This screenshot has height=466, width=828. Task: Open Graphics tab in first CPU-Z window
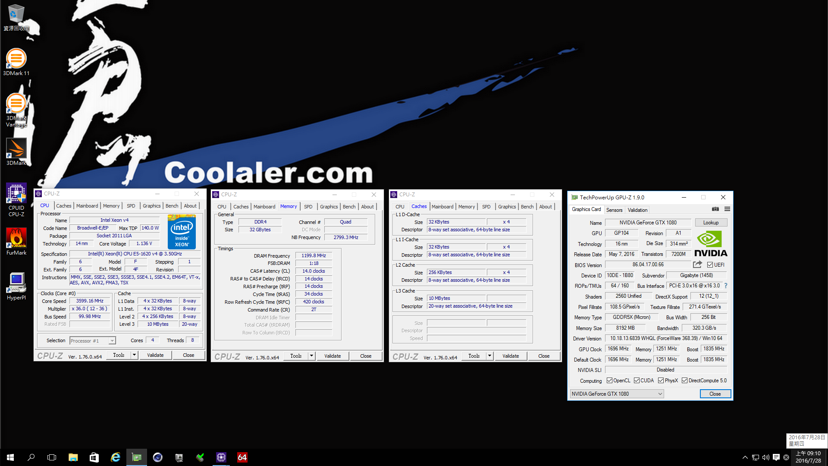(x=152, y=206)
